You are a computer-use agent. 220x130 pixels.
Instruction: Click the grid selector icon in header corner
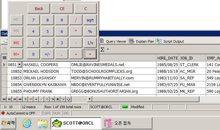[x=4, y=58]
